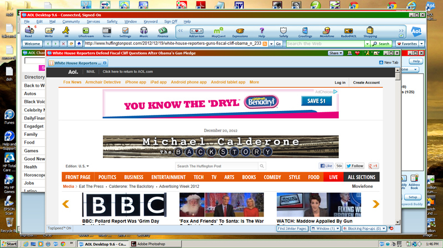The image size is (443, 248).
Task: Open the Window (1) dropdown
Action: click(x=325, y=229)
